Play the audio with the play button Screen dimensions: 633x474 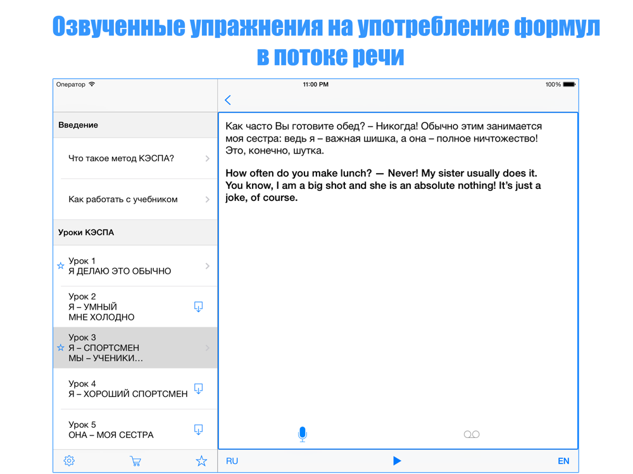click(397, 461)
